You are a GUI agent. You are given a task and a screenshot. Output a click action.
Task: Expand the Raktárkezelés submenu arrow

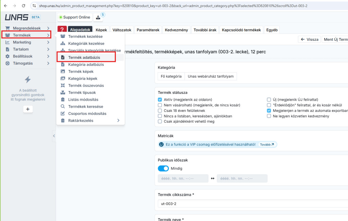(118, 120)
